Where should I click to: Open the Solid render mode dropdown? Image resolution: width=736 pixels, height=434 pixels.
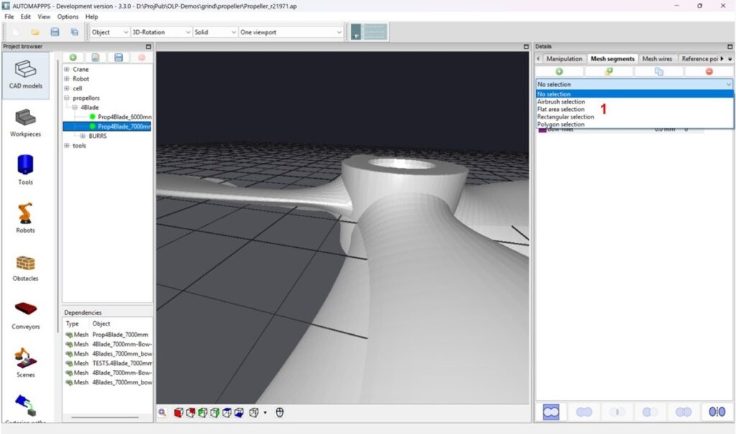pos(215,32)
